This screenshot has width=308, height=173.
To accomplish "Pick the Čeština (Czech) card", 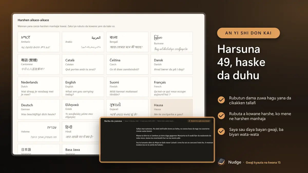I will (x=127, y=64).
